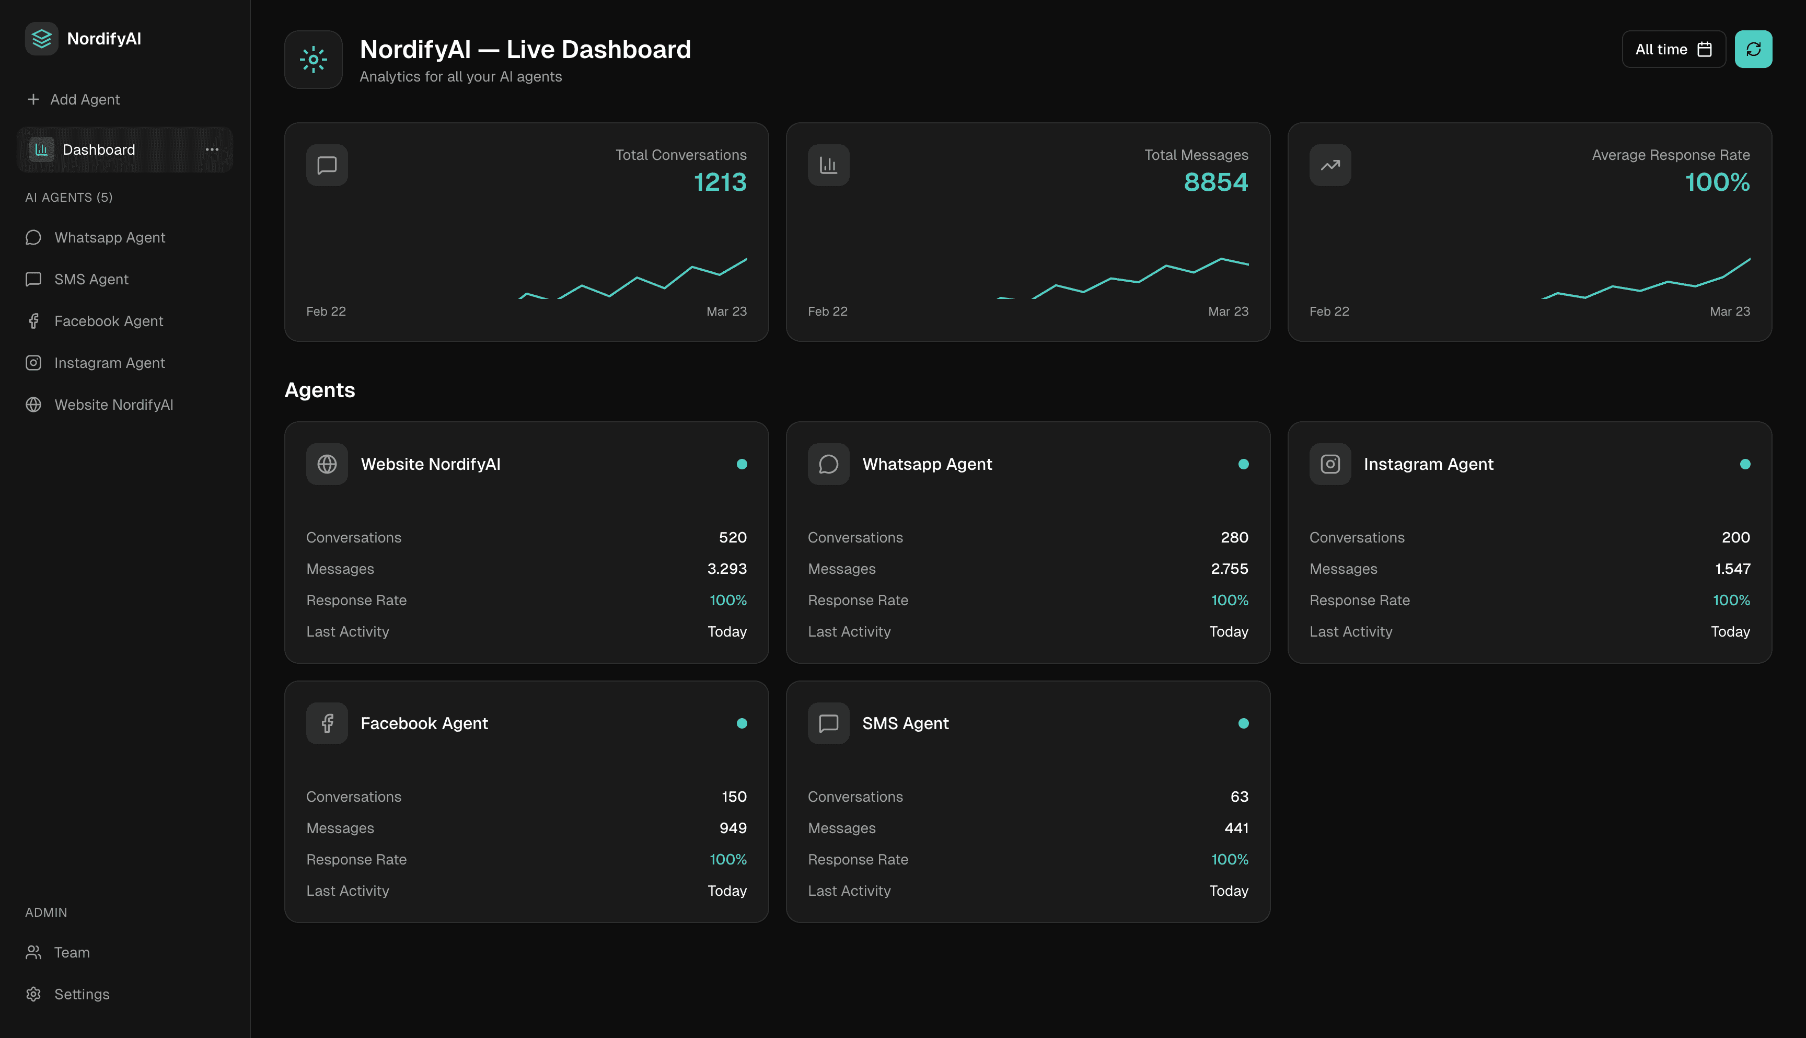Click the NordifyAI logo icon

pos(41,39)
